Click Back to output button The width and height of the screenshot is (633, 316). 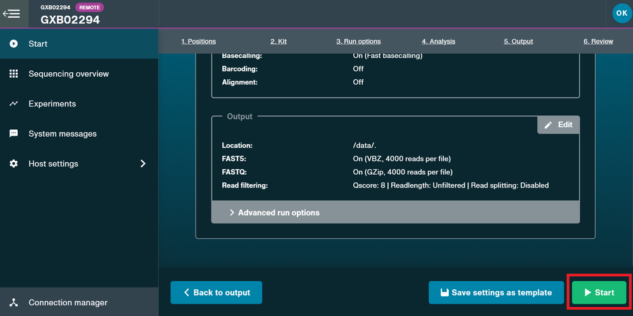216,293
